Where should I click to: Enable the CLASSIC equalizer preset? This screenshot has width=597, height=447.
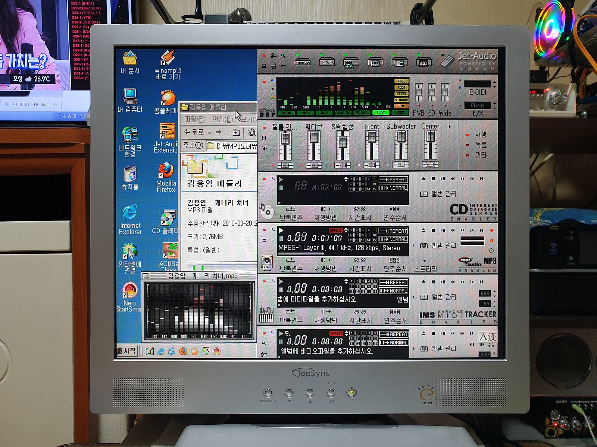point(343,113)
